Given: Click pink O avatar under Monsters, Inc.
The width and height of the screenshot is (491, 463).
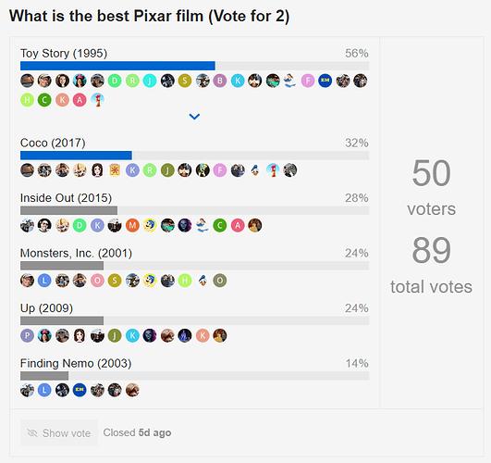Looking at the screenshot, I should pos(97,281).
